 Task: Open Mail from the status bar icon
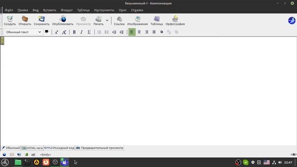(x=12, y=154)
